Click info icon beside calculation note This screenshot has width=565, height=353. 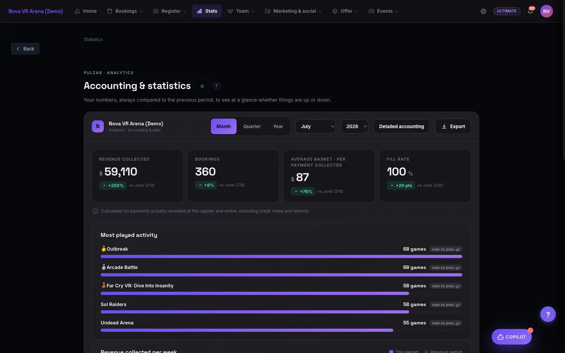tap(95, 211)
